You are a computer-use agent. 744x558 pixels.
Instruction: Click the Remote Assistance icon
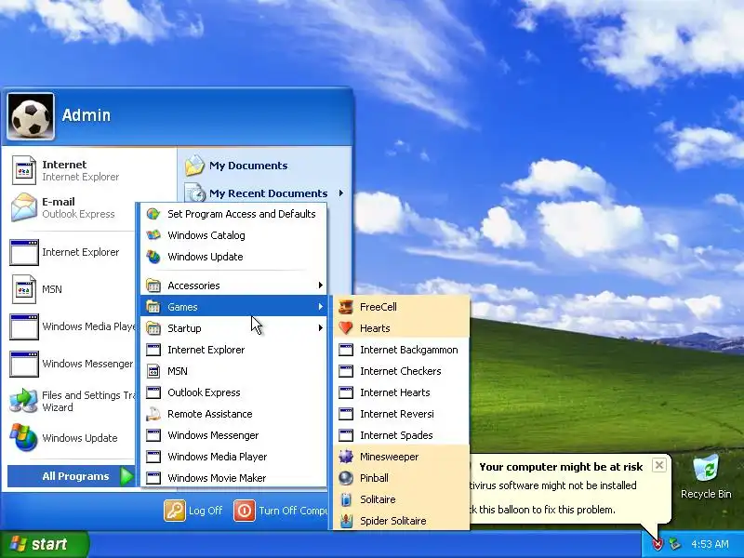coord(153,414)
